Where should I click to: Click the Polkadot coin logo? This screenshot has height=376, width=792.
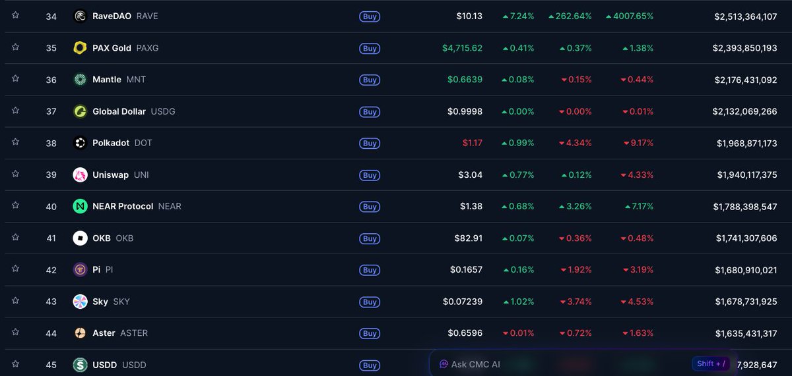coord(80,143)
